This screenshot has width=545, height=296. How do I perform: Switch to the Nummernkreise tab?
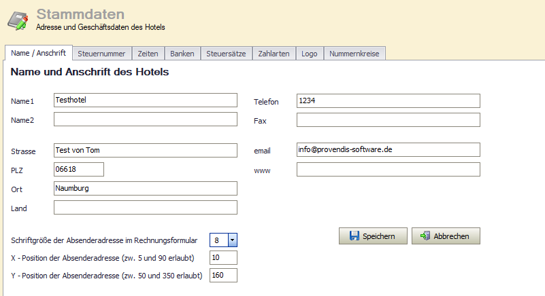[x=354, y=54]
